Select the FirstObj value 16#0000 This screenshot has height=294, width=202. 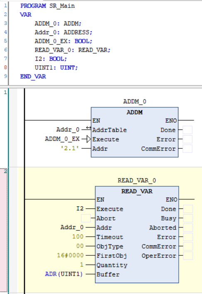pos(70,255)
